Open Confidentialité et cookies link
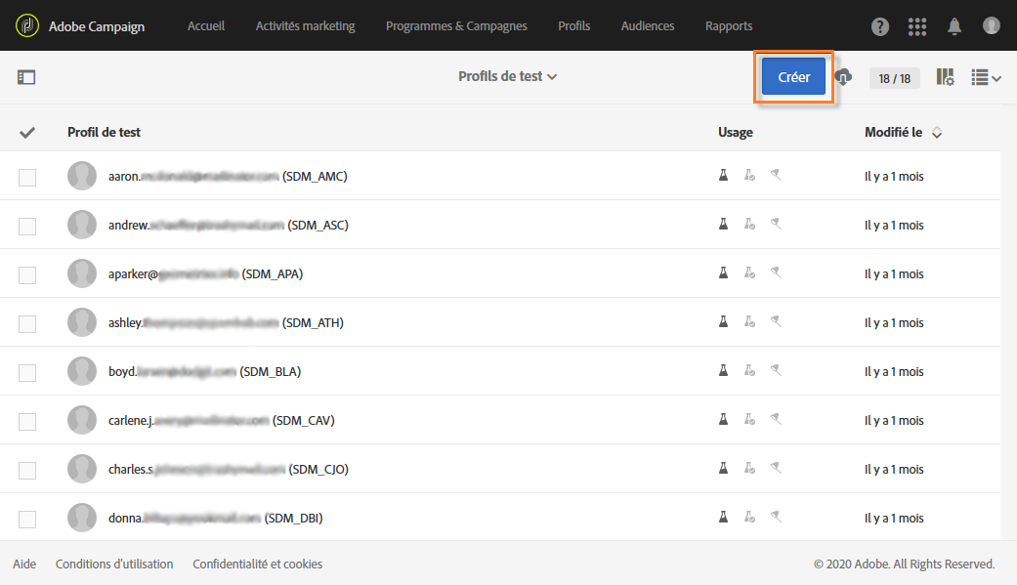The image size is (1017, 585). pyautogui.click(x=258, y=564)
